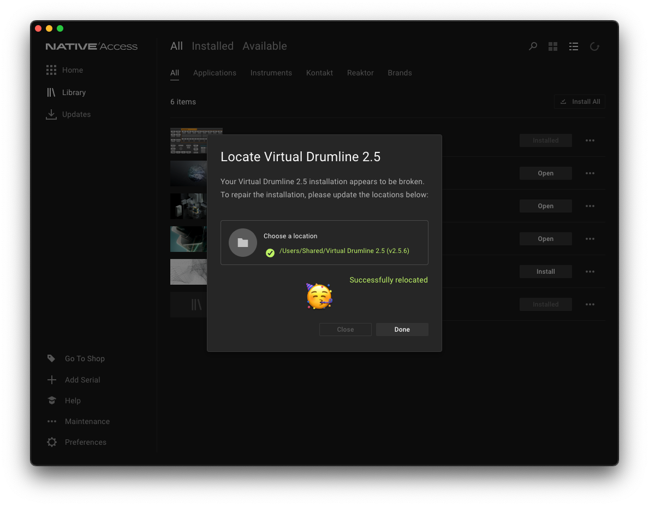649x506 pixels.
Task: Switch to list view icon
Action: pos(574,46)
